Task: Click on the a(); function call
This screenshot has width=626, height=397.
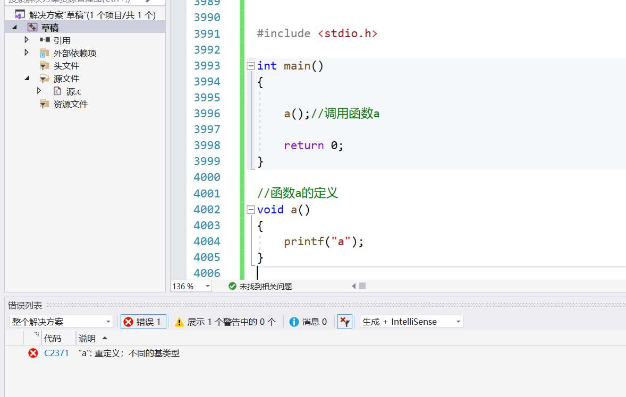Action: click(297, 114)
